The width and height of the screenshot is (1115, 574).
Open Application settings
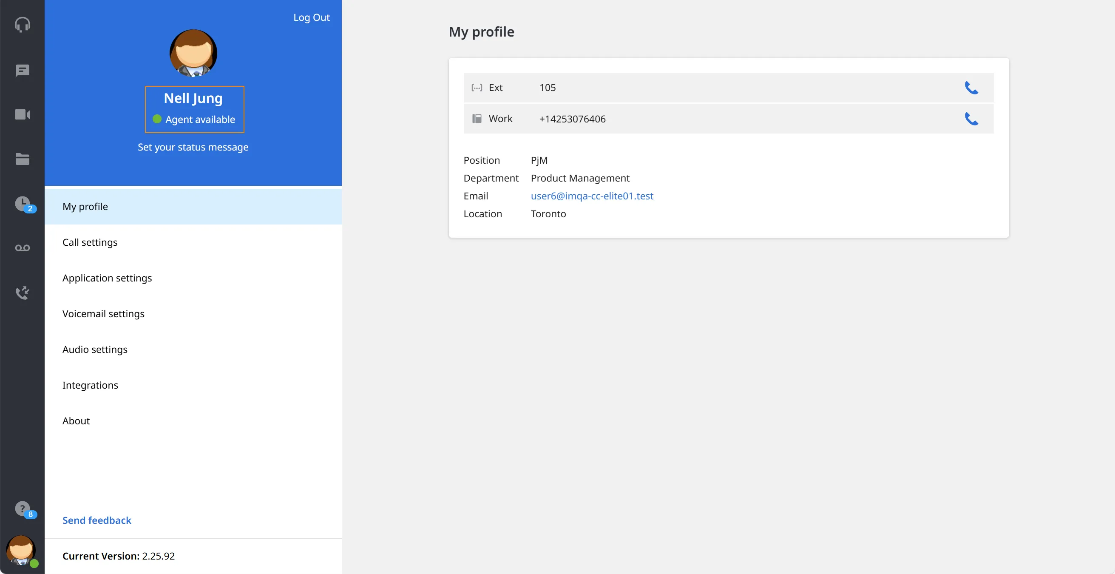point(193,278)
